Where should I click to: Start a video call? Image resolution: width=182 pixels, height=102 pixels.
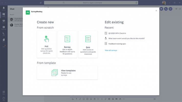pos(161,9)
